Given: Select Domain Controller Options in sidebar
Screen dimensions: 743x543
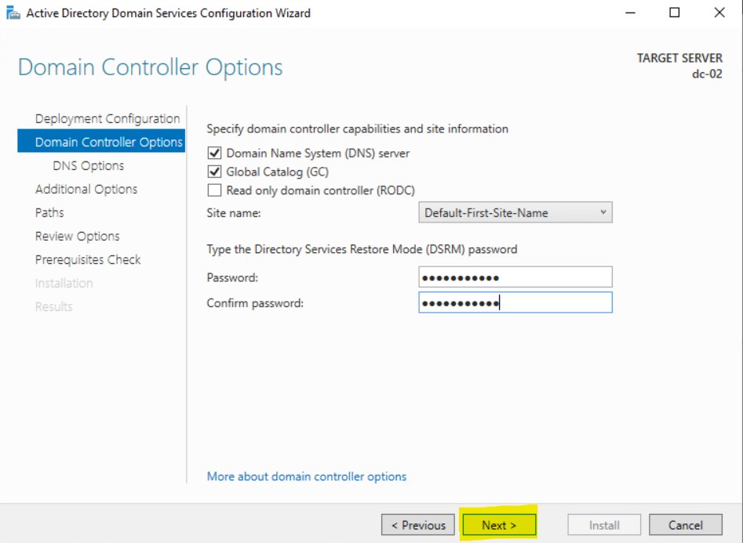Looking at the screenshot, I should click(x=108, y=142).
